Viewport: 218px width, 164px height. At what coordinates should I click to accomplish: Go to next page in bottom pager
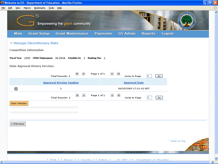click(112, 95)
